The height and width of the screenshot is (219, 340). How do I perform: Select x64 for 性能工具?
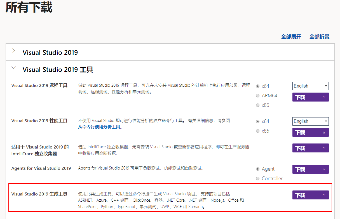(258, 121)
